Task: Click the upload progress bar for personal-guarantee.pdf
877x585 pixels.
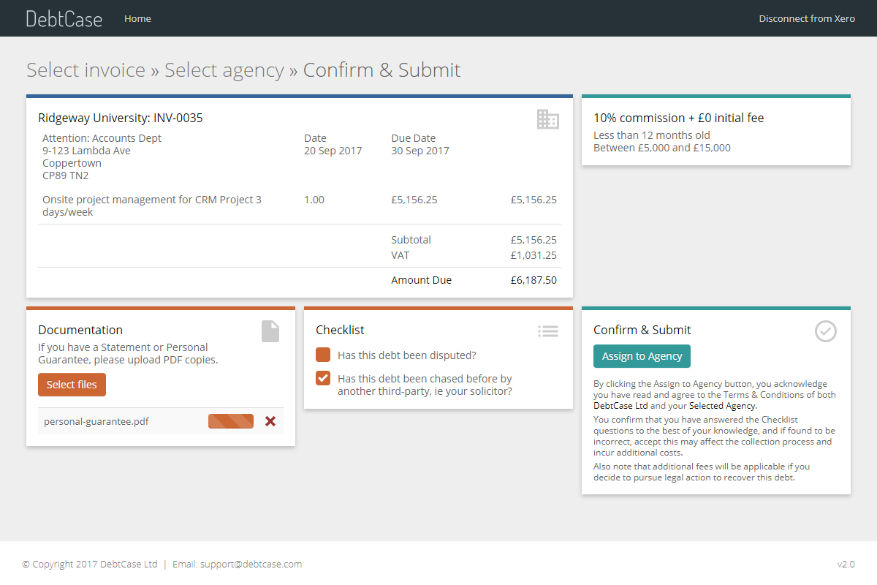Action: click(x=231, y=421)
